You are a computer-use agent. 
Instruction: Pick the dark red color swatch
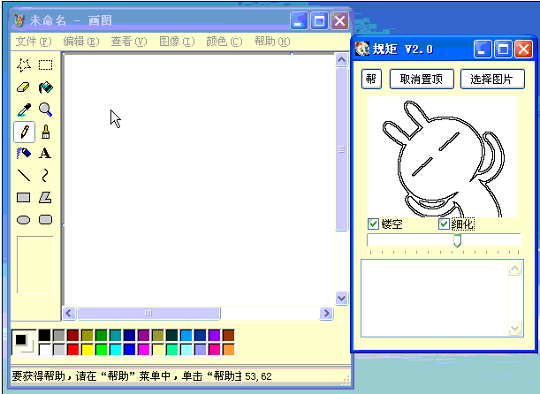point(73,335)
